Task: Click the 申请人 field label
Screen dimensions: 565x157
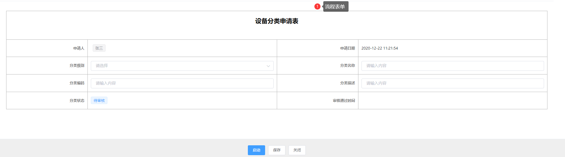Action: click(79, 48)
